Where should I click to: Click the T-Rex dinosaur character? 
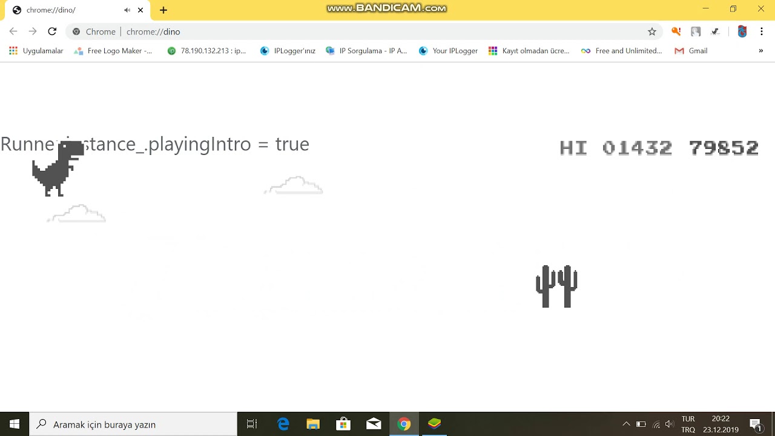[x=58, y=168]
